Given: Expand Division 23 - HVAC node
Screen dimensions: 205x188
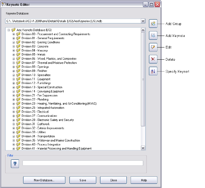Looking at the screenshot, I should [x=14, y=104].
